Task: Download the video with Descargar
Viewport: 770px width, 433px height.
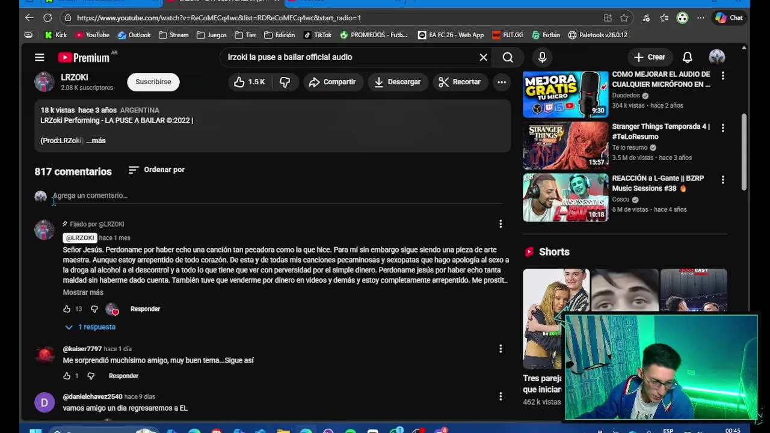Action: pos(398,82)
